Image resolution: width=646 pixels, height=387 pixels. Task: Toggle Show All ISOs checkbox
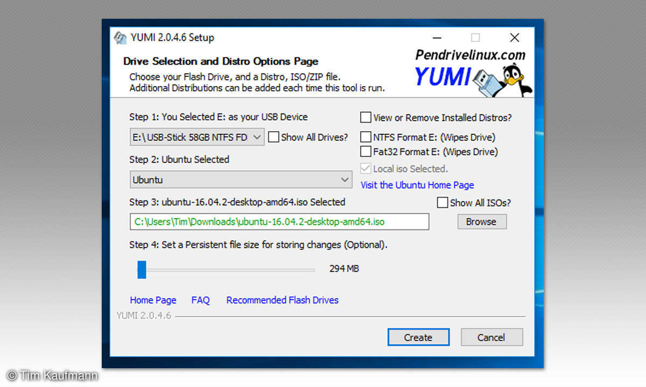coord(443,203)
